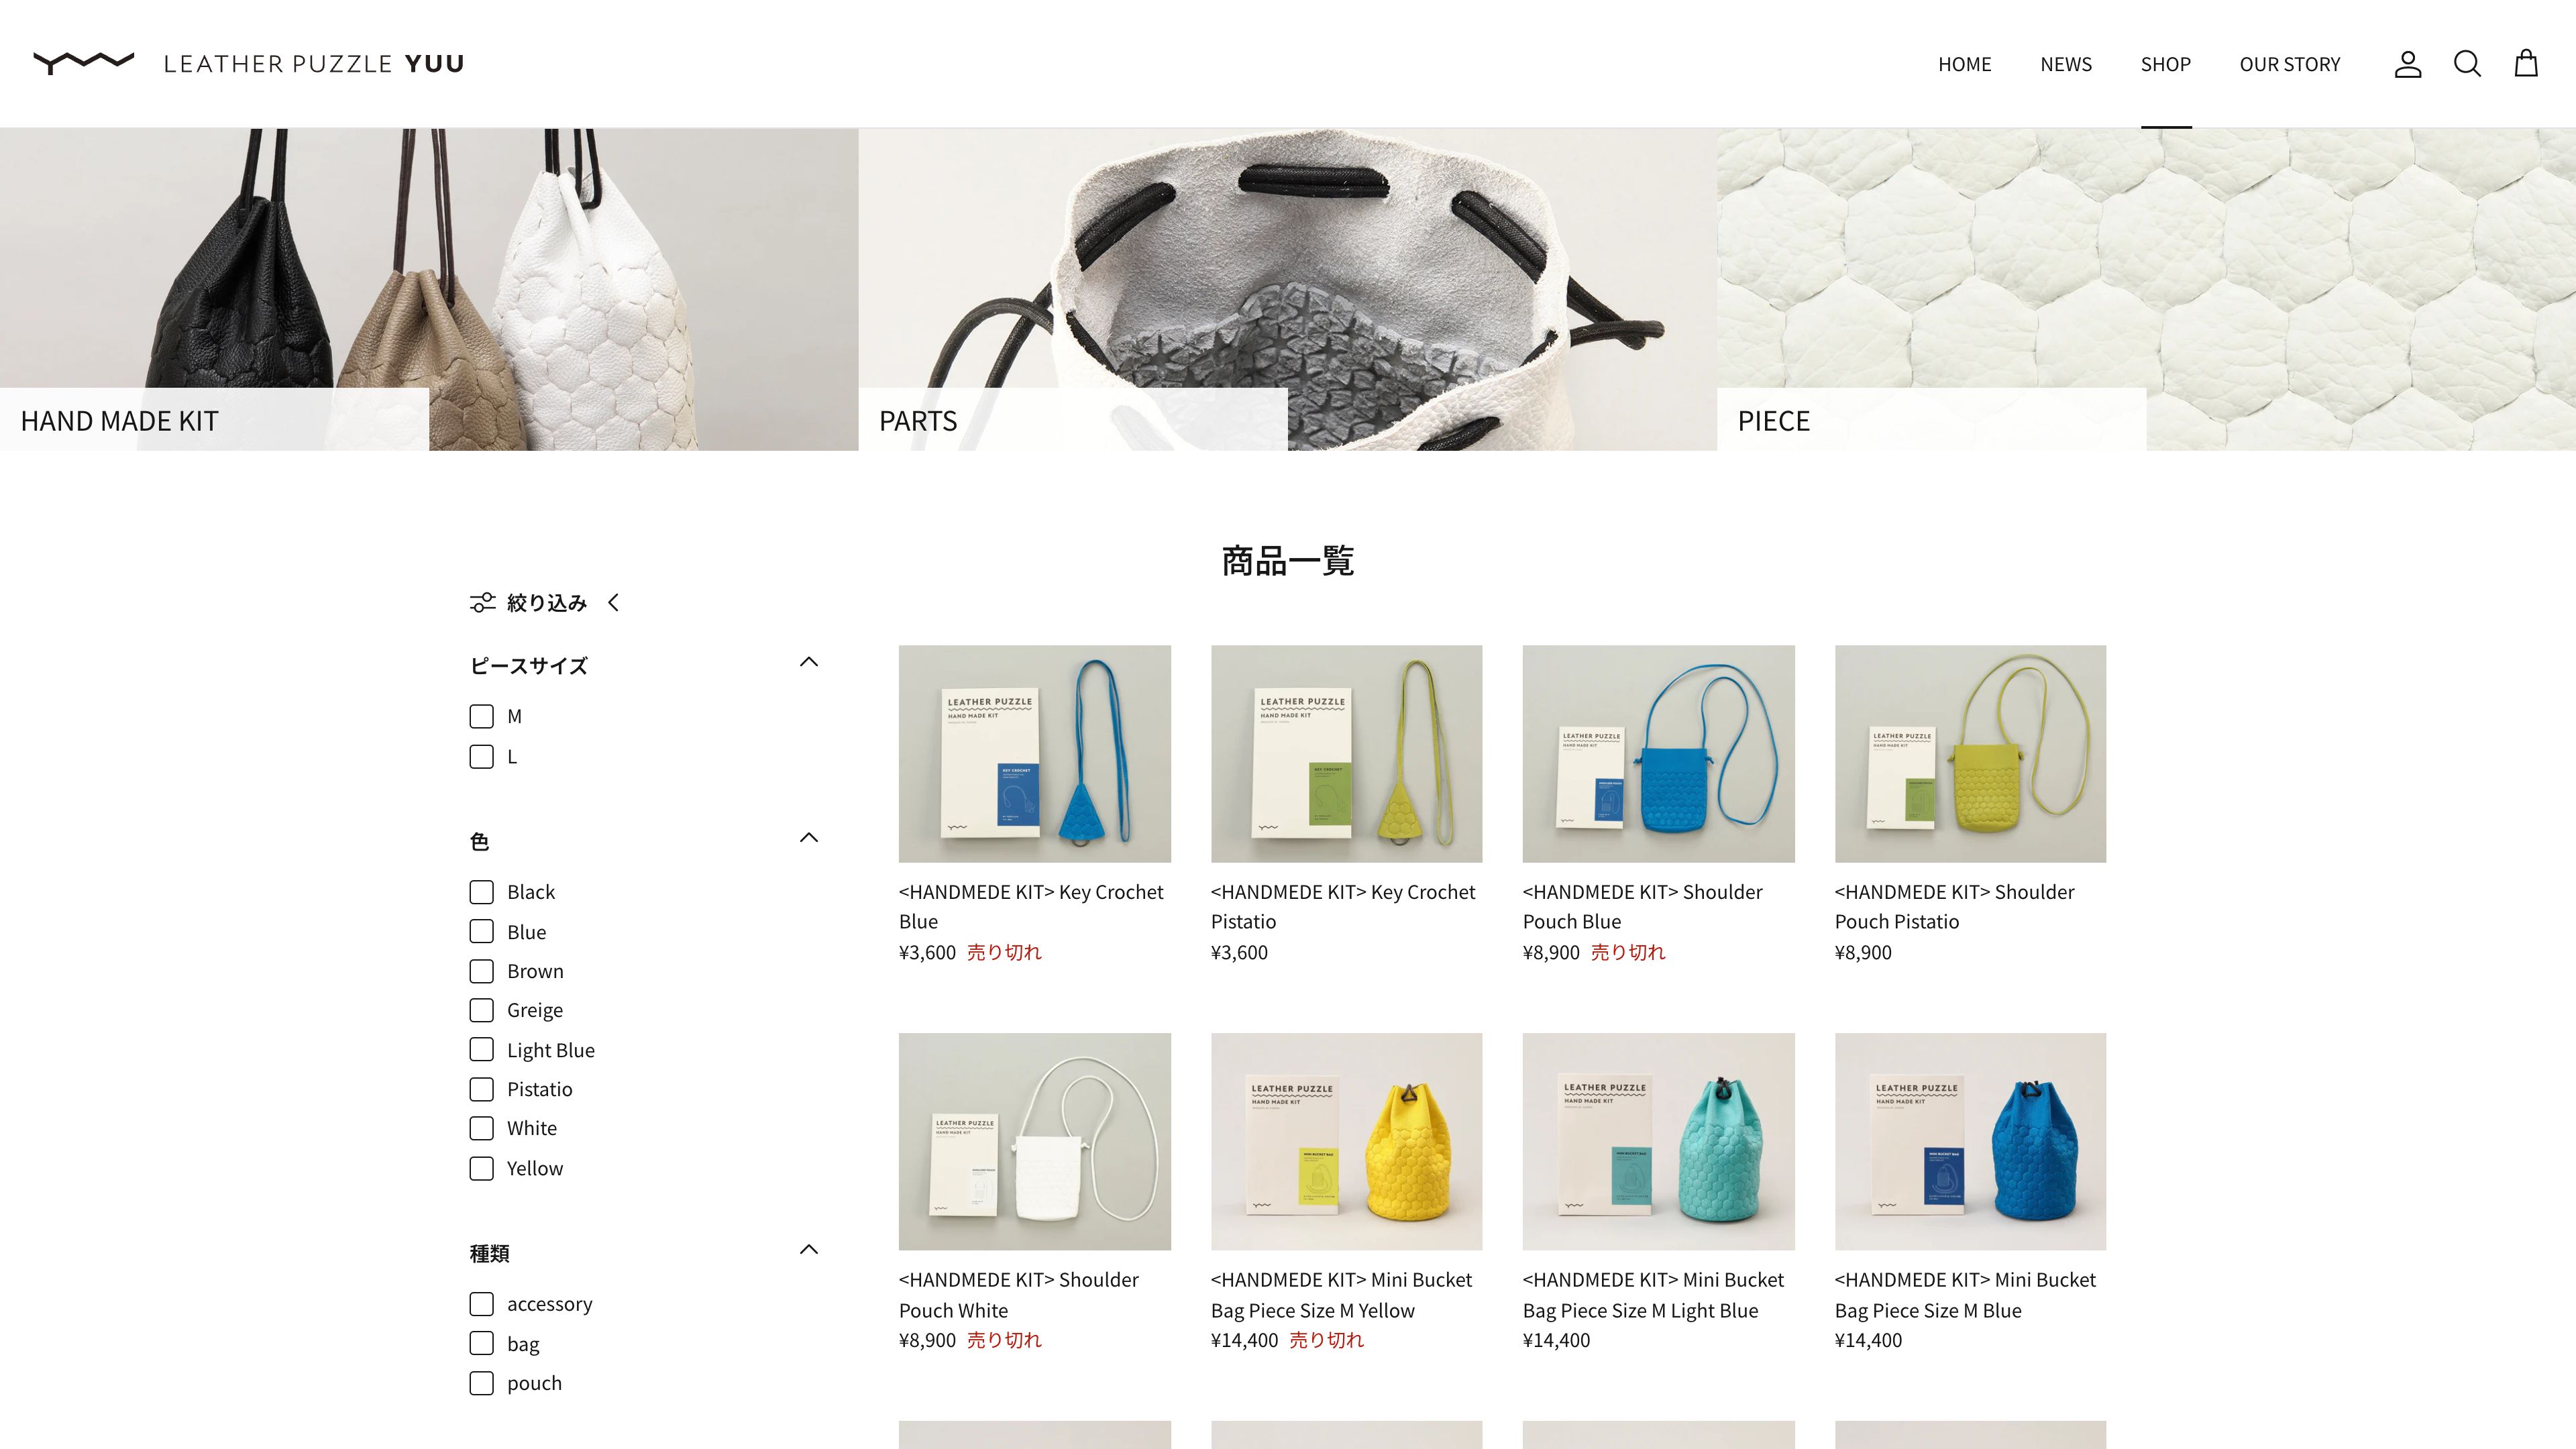
Task: Open the OUR STORY menu item
Action: [2290, 64]
